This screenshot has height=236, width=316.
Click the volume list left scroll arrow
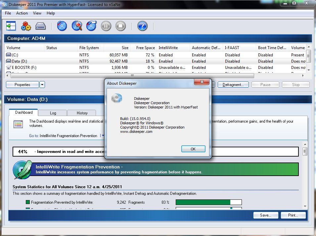tap(7, 76)
